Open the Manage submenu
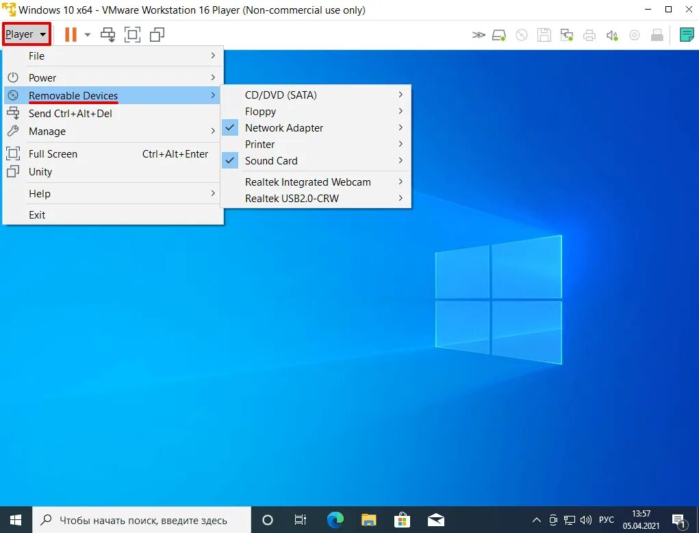This screenshot has height=533, width=699. [x=112, y=131]
